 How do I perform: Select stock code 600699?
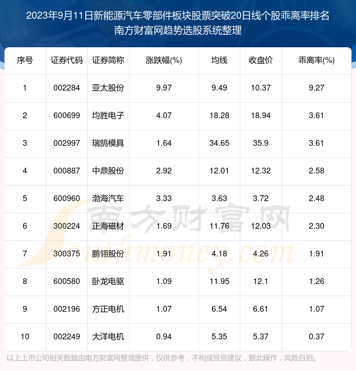coord(67,115)
